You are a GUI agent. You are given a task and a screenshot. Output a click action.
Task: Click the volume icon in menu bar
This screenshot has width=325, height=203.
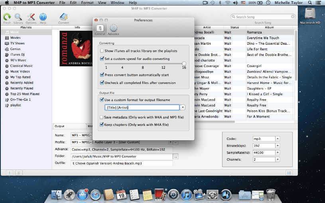[x=235, y=3]
